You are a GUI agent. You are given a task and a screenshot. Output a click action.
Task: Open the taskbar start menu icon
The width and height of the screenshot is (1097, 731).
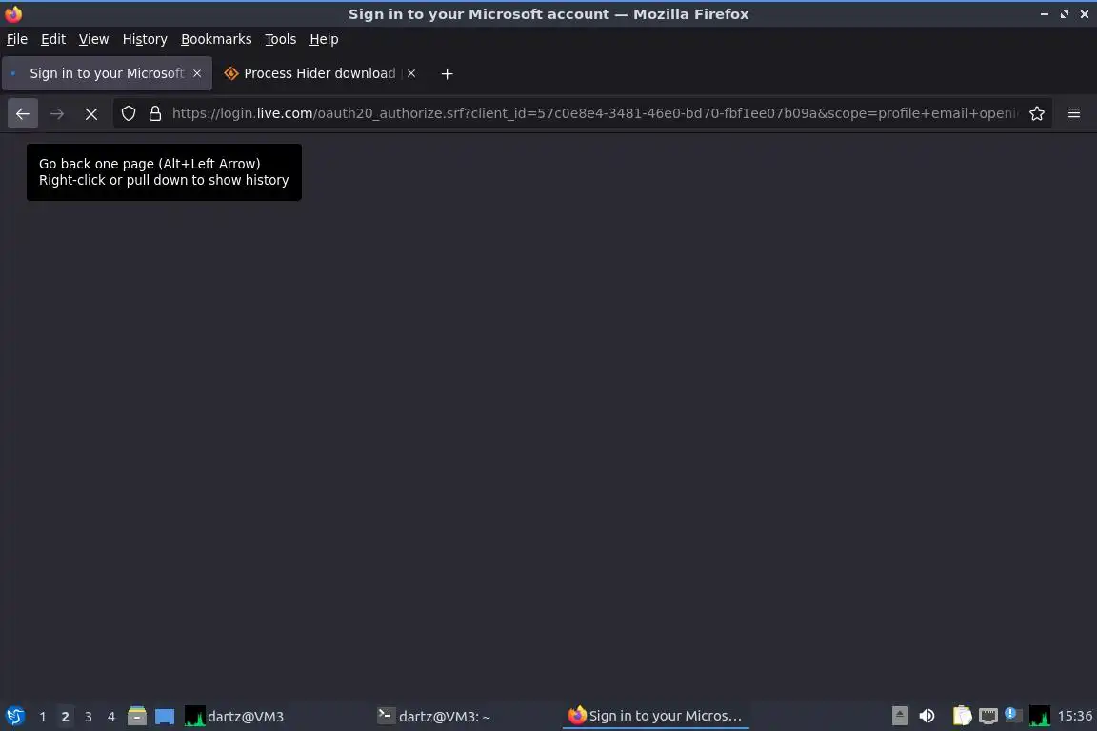pyautogui.click(x=14, y=717)
